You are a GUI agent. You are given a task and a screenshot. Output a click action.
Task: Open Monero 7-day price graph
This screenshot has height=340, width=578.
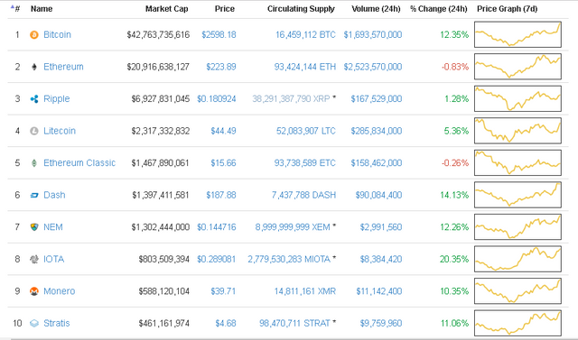517,290
